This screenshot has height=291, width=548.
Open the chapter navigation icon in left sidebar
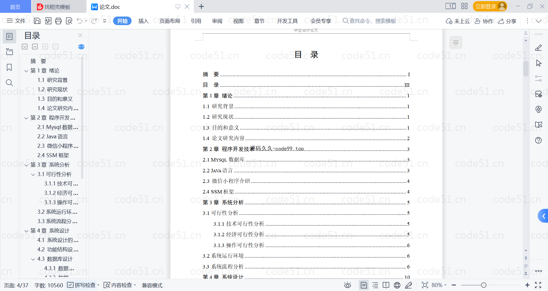(9, 52)
